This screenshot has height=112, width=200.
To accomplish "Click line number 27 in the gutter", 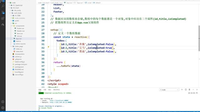I will [43, 30].
